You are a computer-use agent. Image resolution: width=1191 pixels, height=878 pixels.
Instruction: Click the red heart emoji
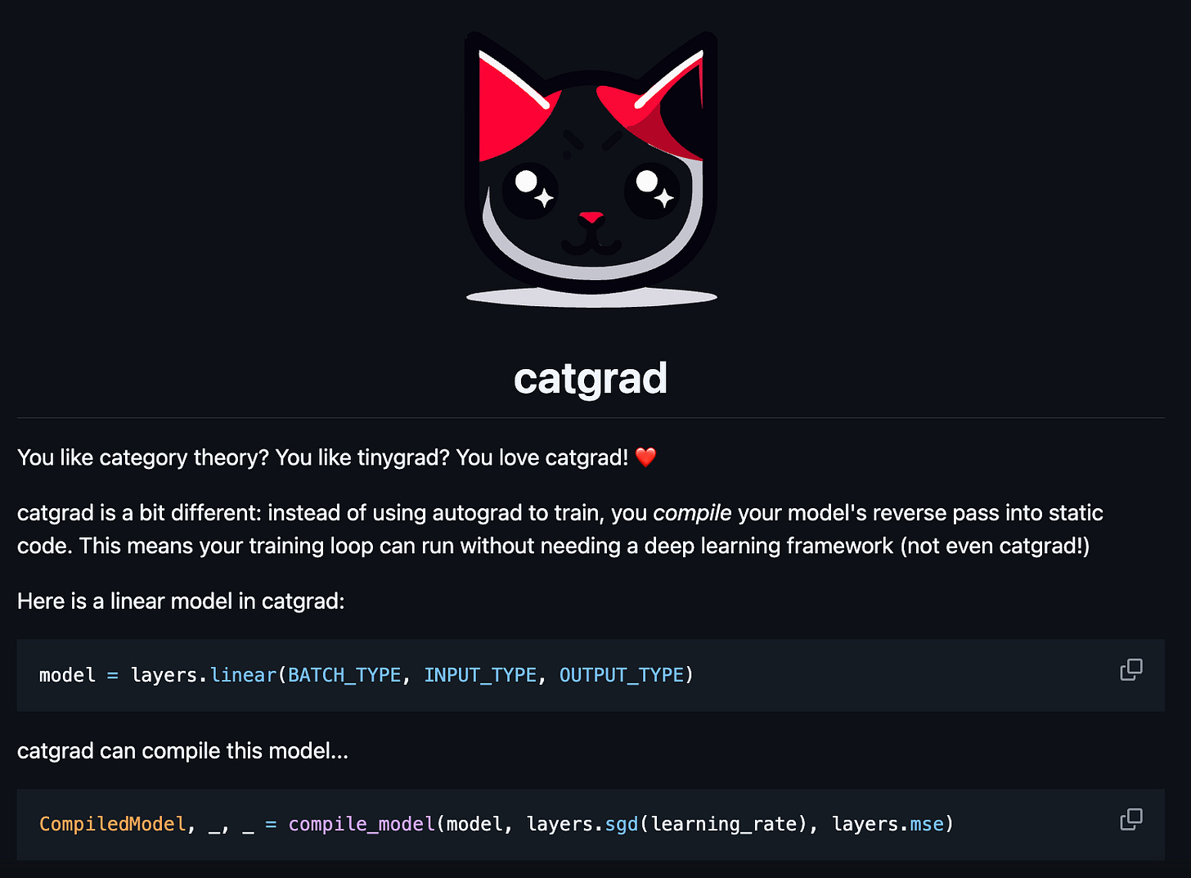click(x=645, y=457)
